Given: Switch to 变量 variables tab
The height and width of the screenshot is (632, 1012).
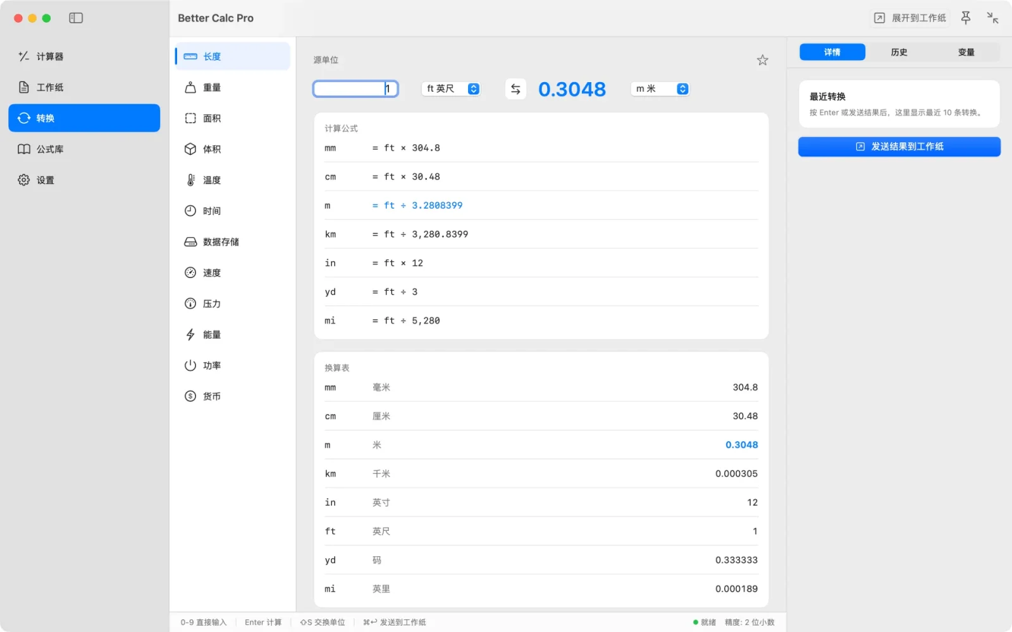Looking at the screenshot, I should (966, 52).
